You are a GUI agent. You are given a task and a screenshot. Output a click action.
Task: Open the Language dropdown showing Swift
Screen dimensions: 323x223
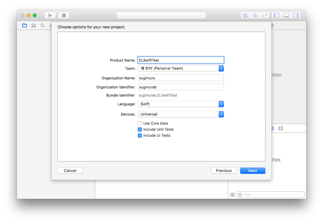click(181, 104)
